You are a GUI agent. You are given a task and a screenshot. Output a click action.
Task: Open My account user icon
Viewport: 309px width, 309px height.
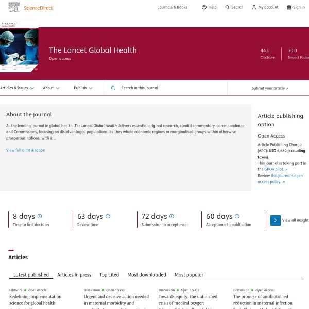tap(254, 7)
